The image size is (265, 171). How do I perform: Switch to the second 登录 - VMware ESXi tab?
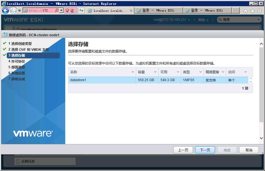point(207,10)
